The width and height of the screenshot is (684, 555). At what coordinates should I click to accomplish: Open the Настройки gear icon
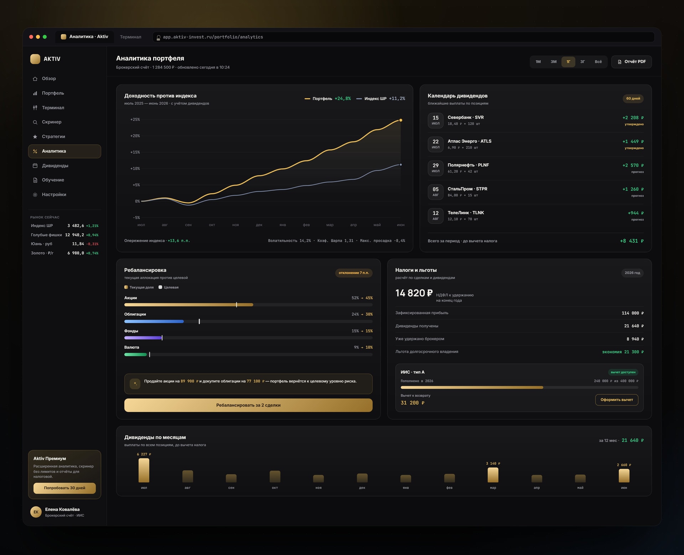[35, 195]
